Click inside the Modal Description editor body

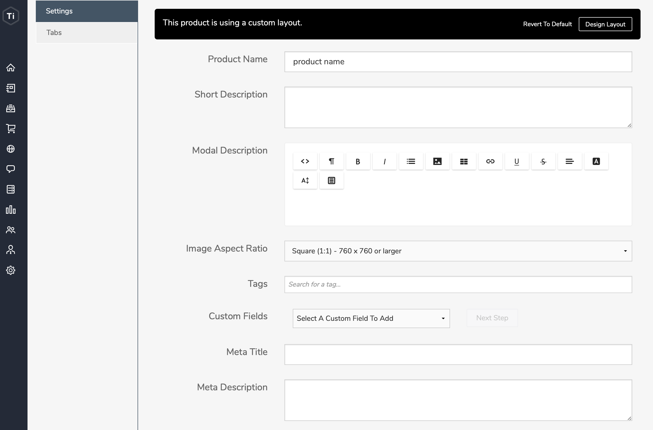tap(458, 207)
